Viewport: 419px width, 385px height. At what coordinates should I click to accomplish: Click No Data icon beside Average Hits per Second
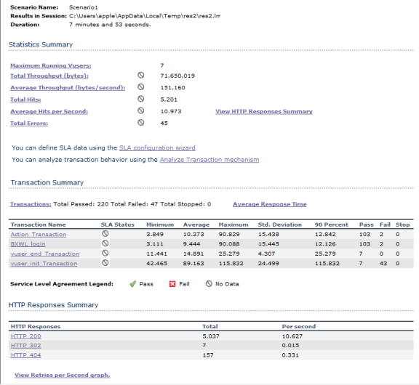[141, 110]
